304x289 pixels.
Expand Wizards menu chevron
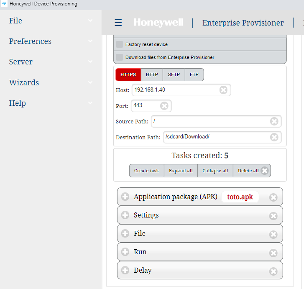[90, 82]
